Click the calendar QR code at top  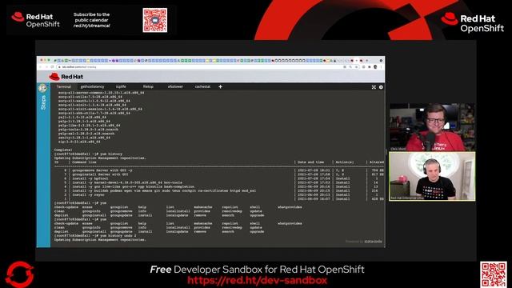(x=154, y=20)
